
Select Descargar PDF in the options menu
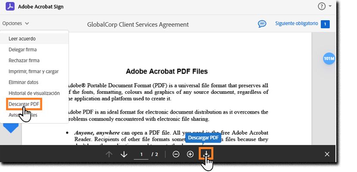pos(24,104)
